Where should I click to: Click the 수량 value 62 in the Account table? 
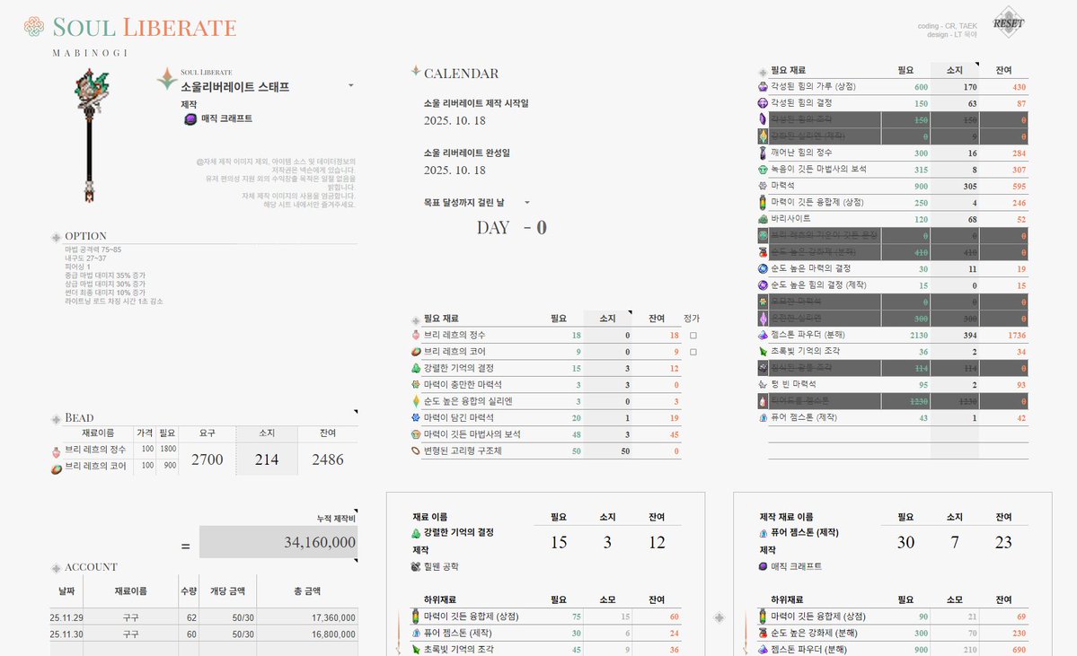191,617
